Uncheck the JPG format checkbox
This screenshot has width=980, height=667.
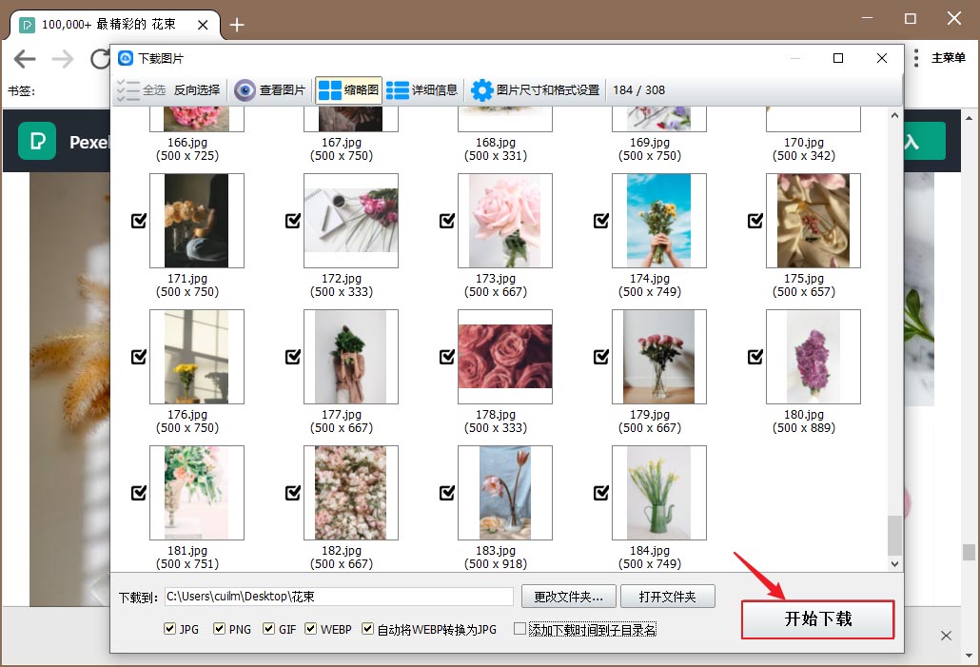pyautogui.click(x=170, y=629)
